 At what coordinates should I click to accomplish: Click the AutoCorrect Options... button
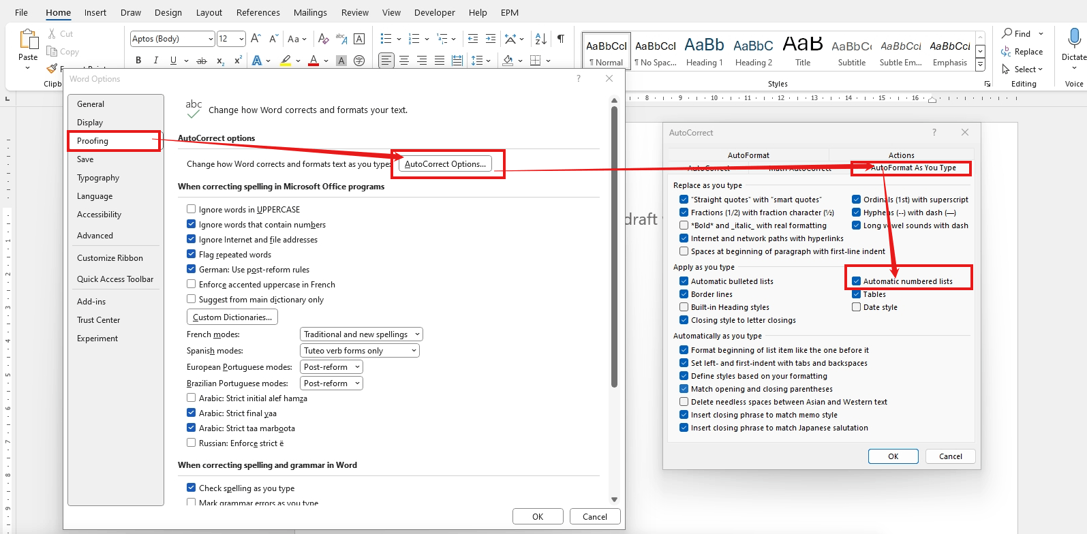[x=445, y=163]
